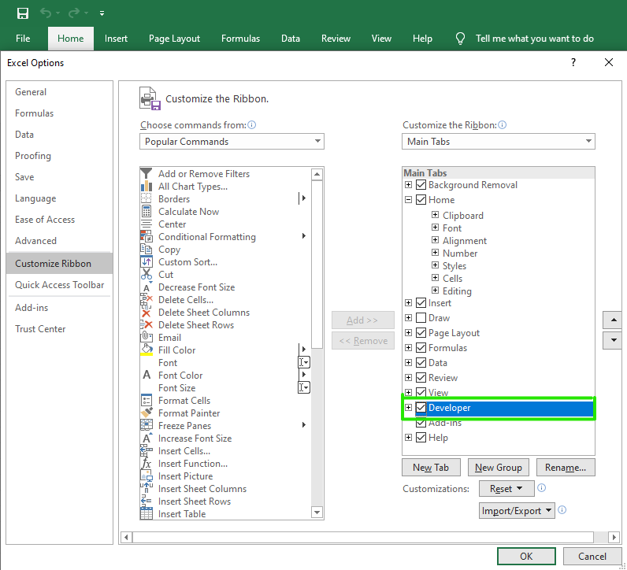Expand the Clipboard group in tree

click(x=435, y=216)
